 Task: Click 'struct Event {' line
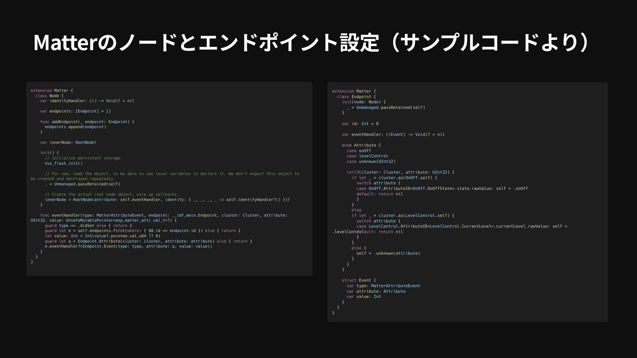(359, 280)
